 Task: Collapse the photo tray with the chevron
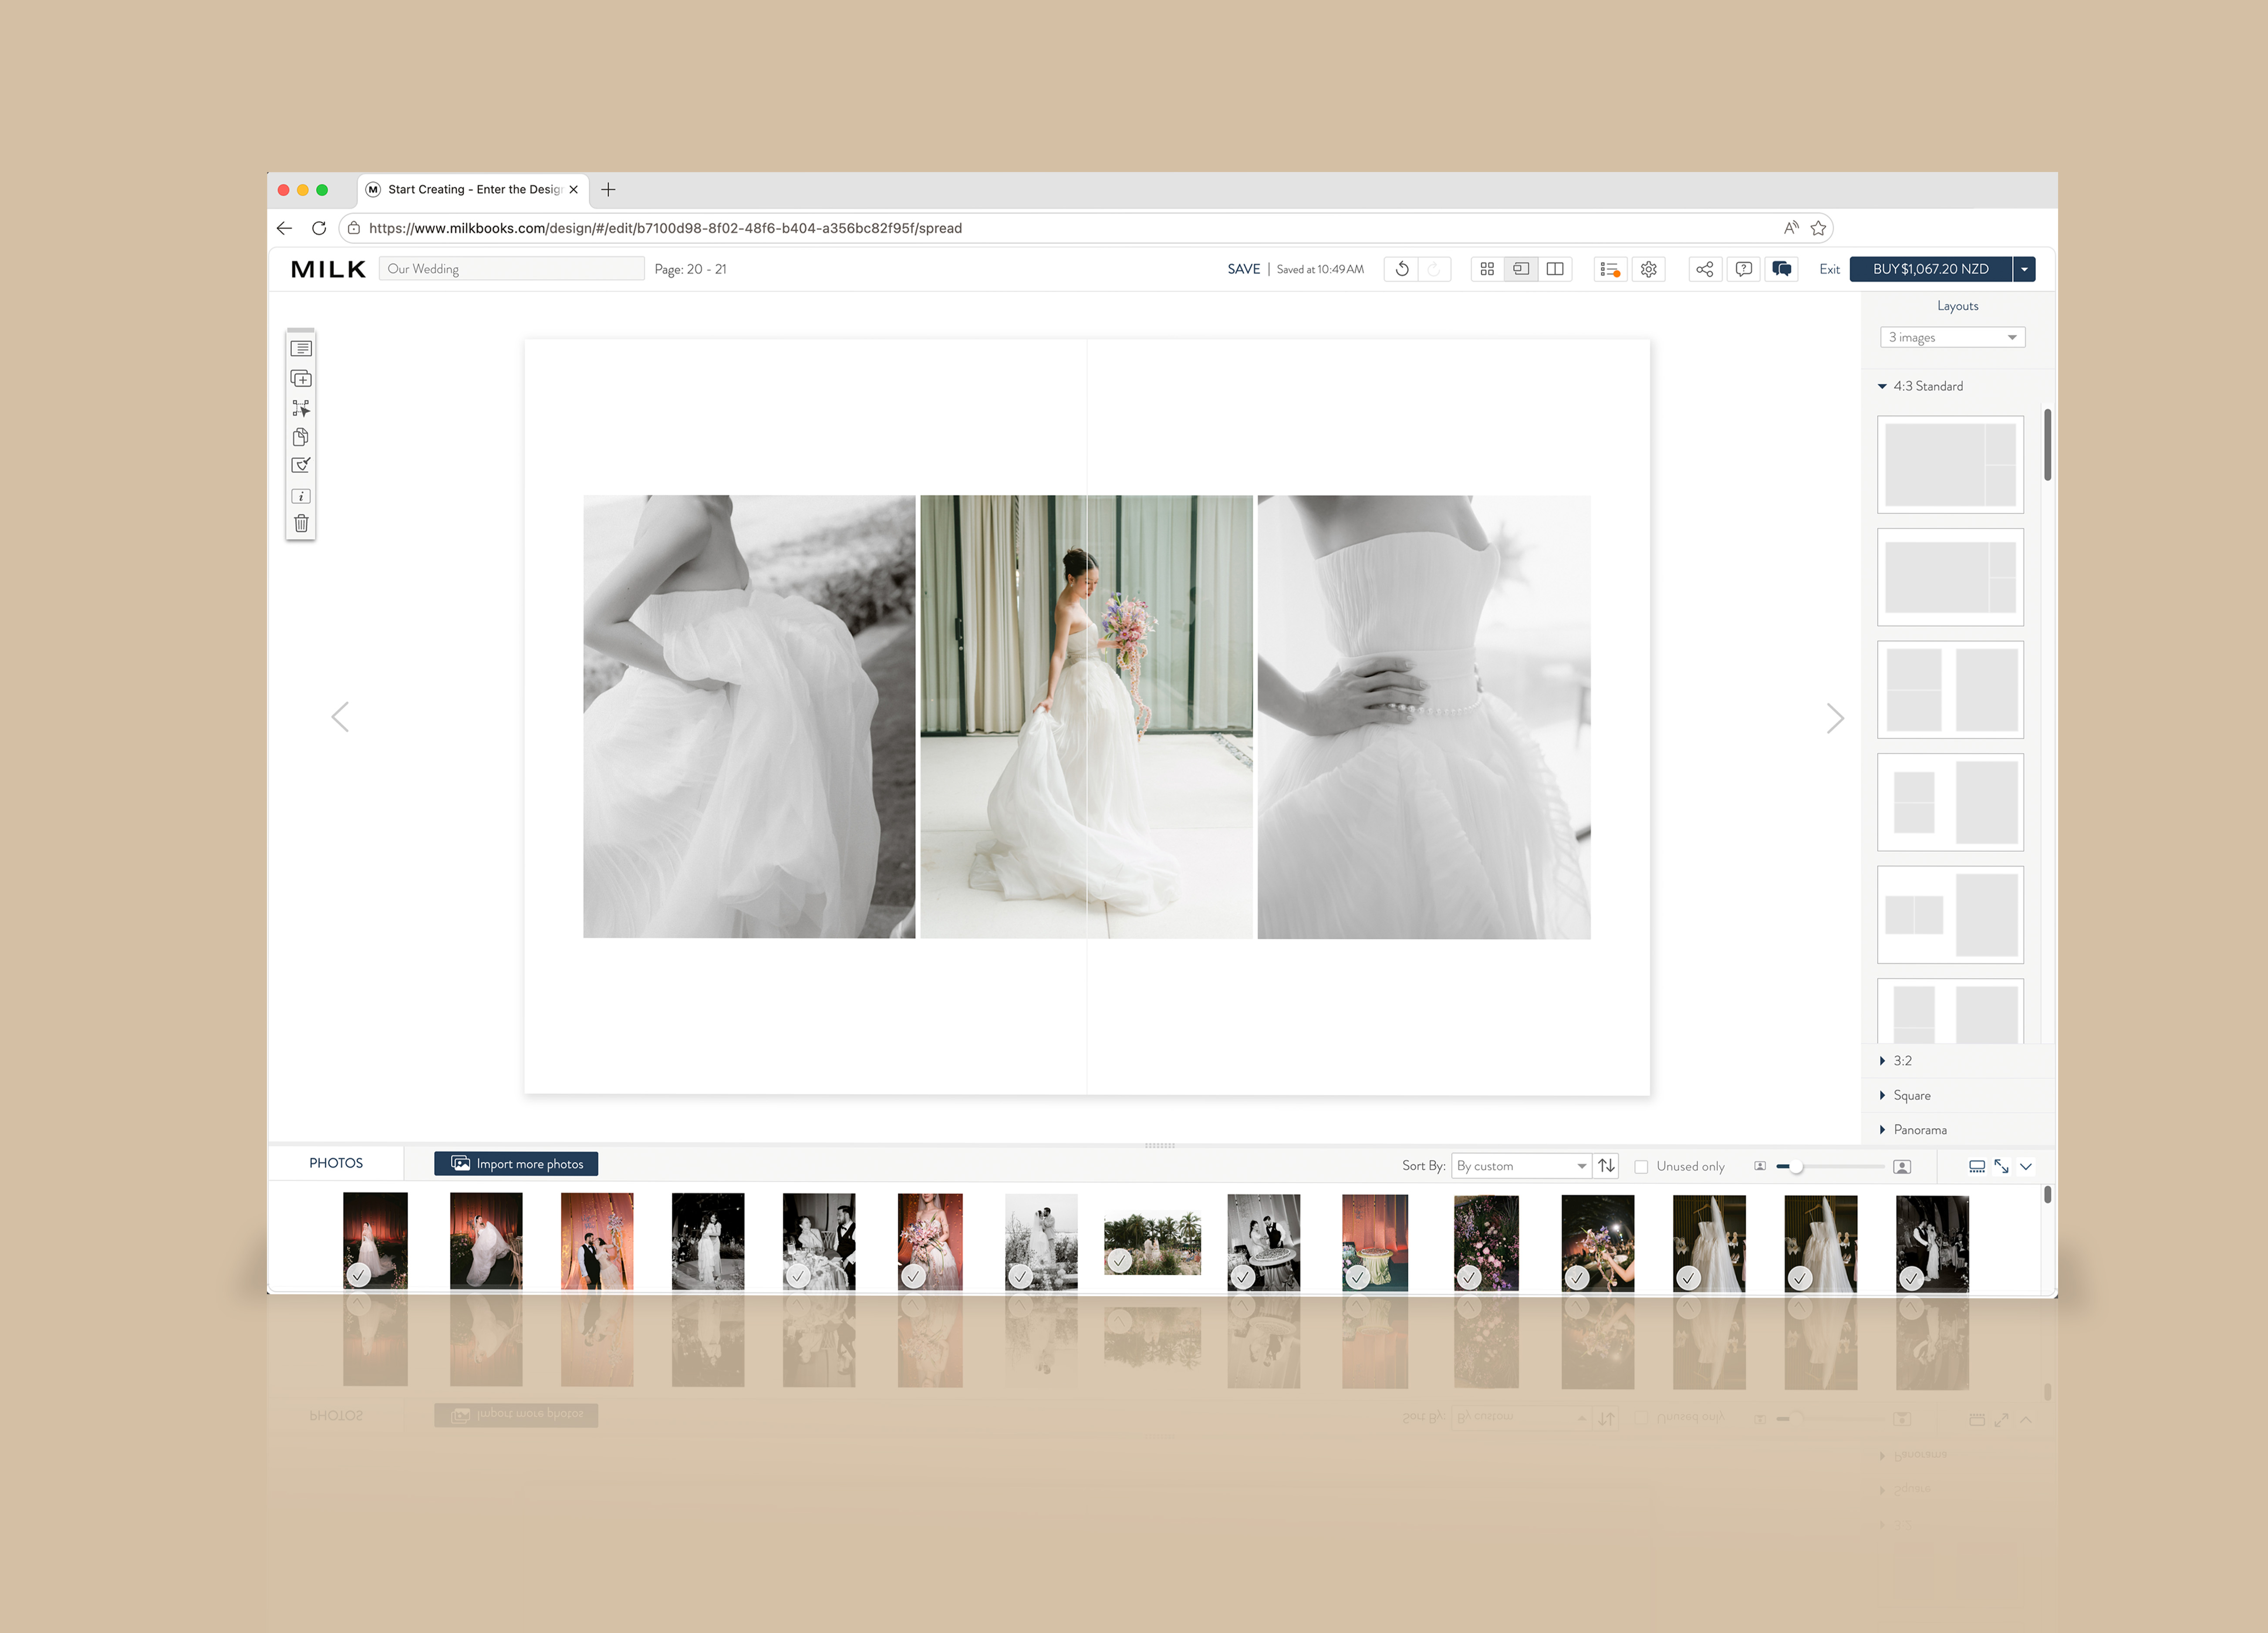click(2026, 1166)
